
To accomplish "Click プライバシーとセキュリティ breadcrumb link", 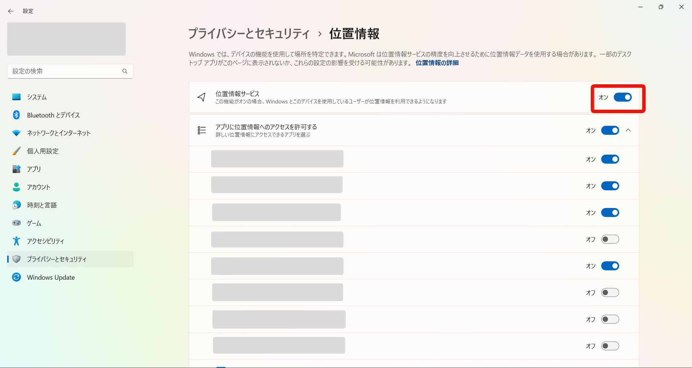I will [x=249, y=34].
